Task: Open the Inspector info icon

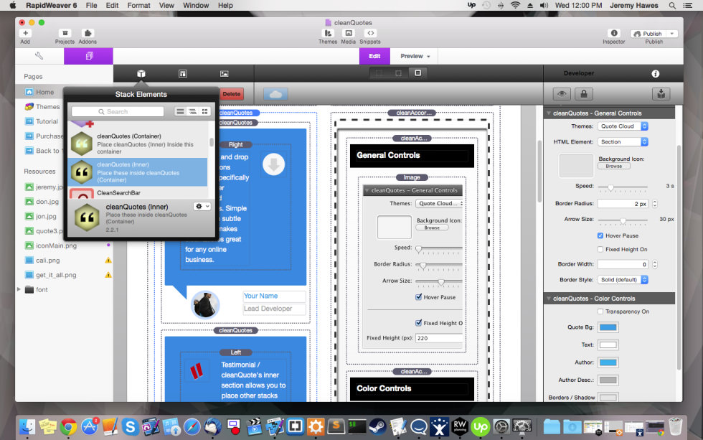Action: coord(614,33)
